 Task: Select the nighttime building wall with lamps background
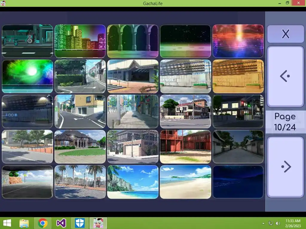coord(27,112)
